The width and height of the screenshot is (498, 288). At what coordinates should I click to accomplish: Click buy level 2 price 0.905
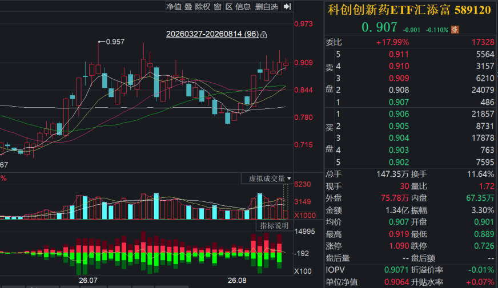point(399,126)
